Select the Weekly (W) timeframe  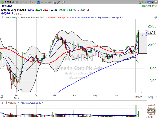(x=42, y=2)
